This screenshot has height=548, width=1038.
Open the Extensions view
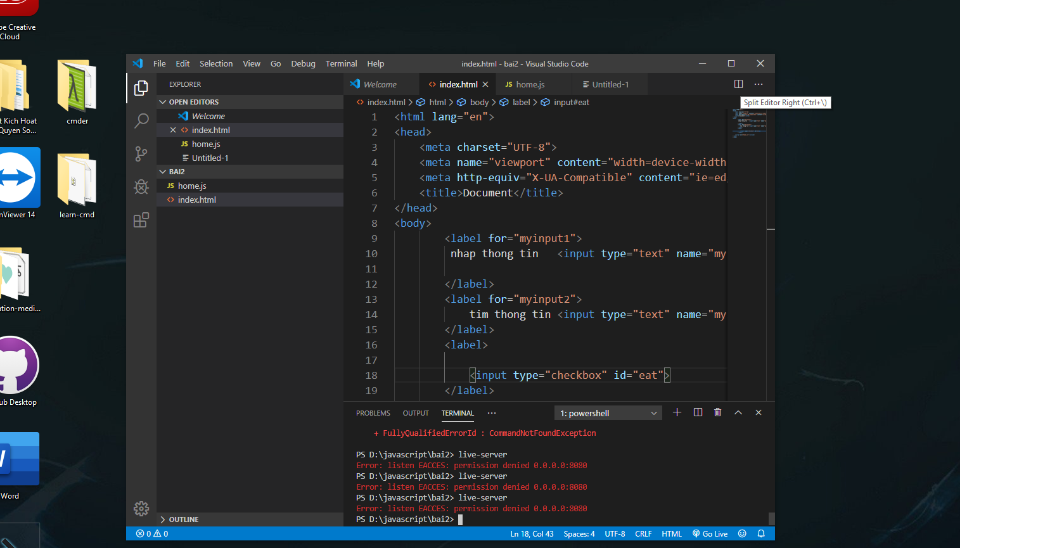tap(141, 220)
